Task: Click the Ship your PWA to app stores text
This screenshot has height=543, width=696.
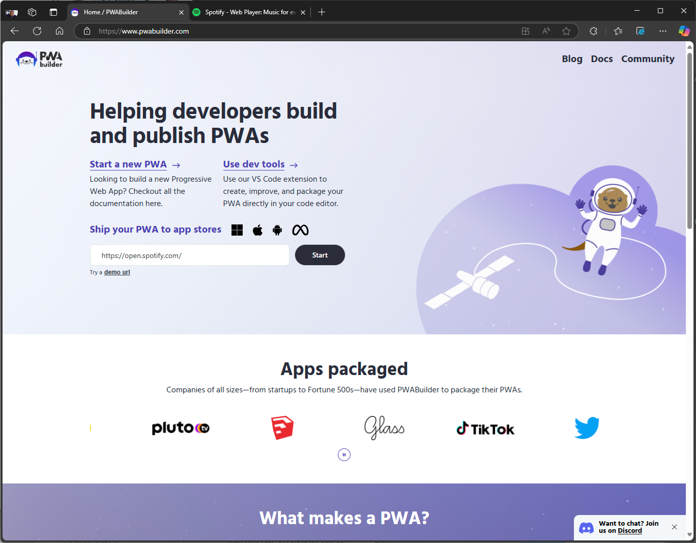Action: tap(156, 230)
